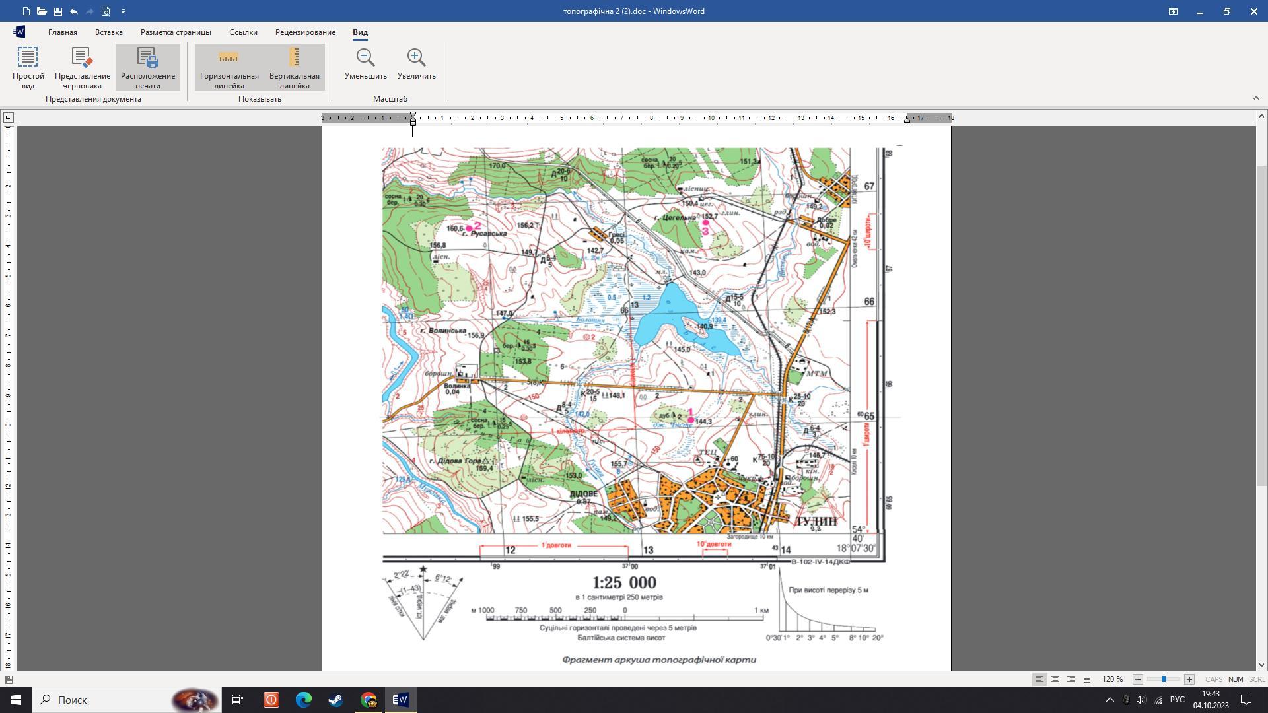This screenshot has height=713, width=1268.
Task: Click Увеличить to zoom in
Action: [x=417, y=64]
